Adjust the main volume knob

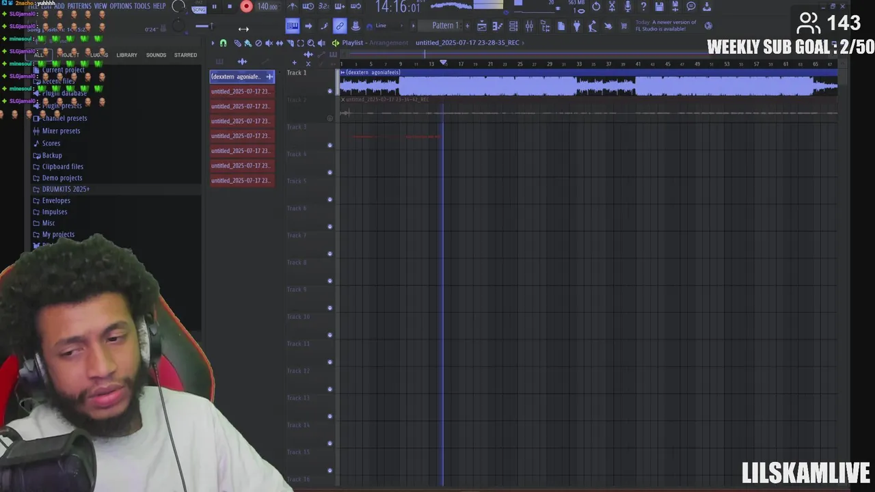coord(178,6)
